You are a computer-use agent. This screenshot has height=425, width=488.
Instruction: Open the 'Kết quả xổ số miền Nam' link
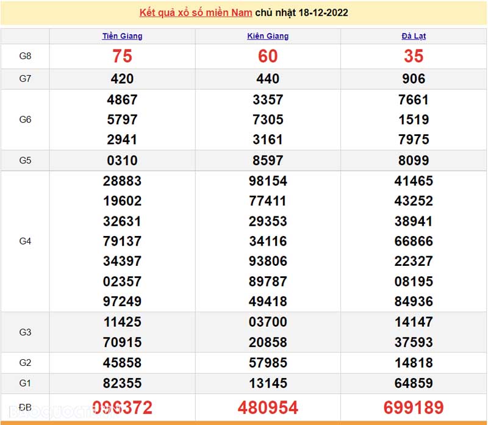pyautogui.click(x=195, y=13)
